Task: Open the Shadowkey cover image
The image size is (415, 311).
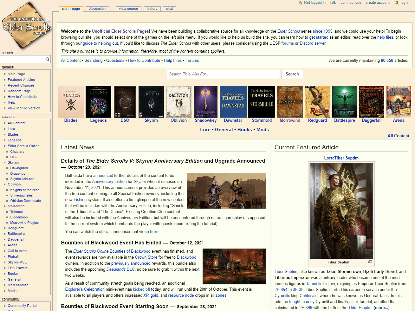Action: 206,102
